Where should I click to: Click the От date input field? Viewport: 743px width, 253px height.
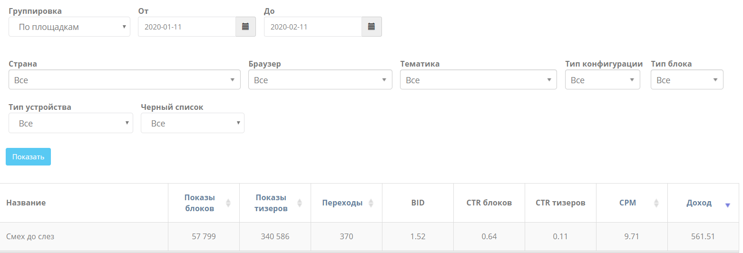pyautogui.click(x=187, y=27)
